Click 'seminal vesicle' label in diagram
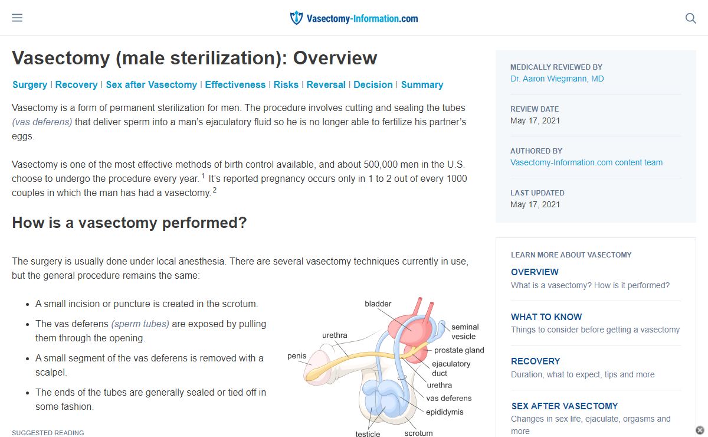Screen dimensions: 708x437 [x=465, y=332]
